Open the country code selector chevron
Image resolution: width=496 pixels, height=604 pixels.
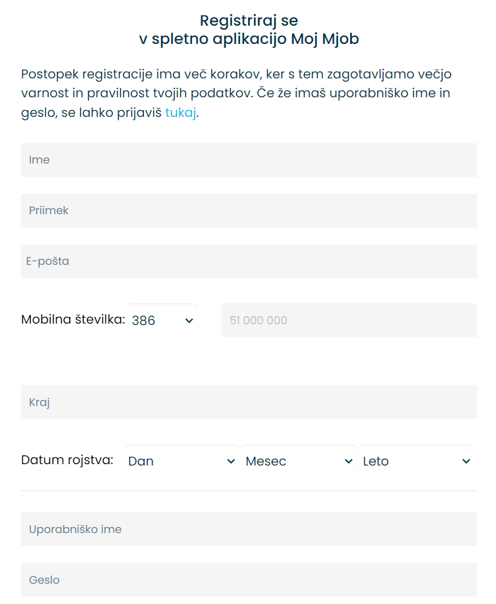[x=188, y=320]
